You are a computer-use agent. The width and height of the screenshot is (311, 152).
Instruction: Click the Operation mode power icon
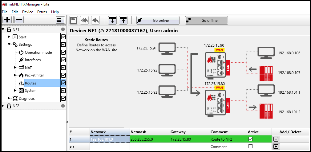click(21, 53)
